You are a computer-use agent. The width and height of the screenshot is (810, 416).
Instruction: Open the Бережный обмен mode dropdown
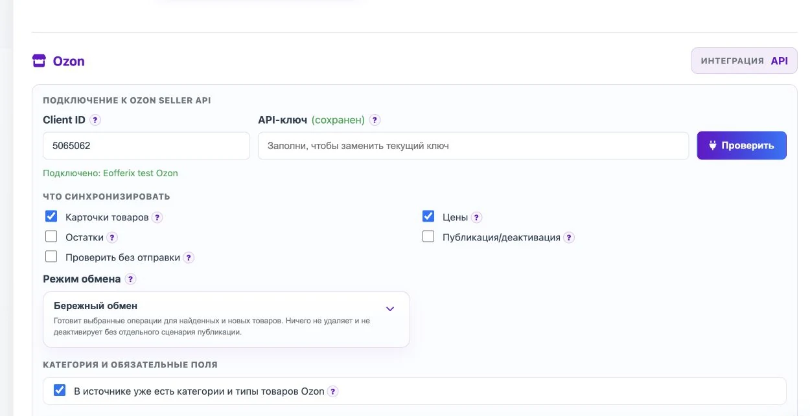pyautogui.click(x=226, y=319)
